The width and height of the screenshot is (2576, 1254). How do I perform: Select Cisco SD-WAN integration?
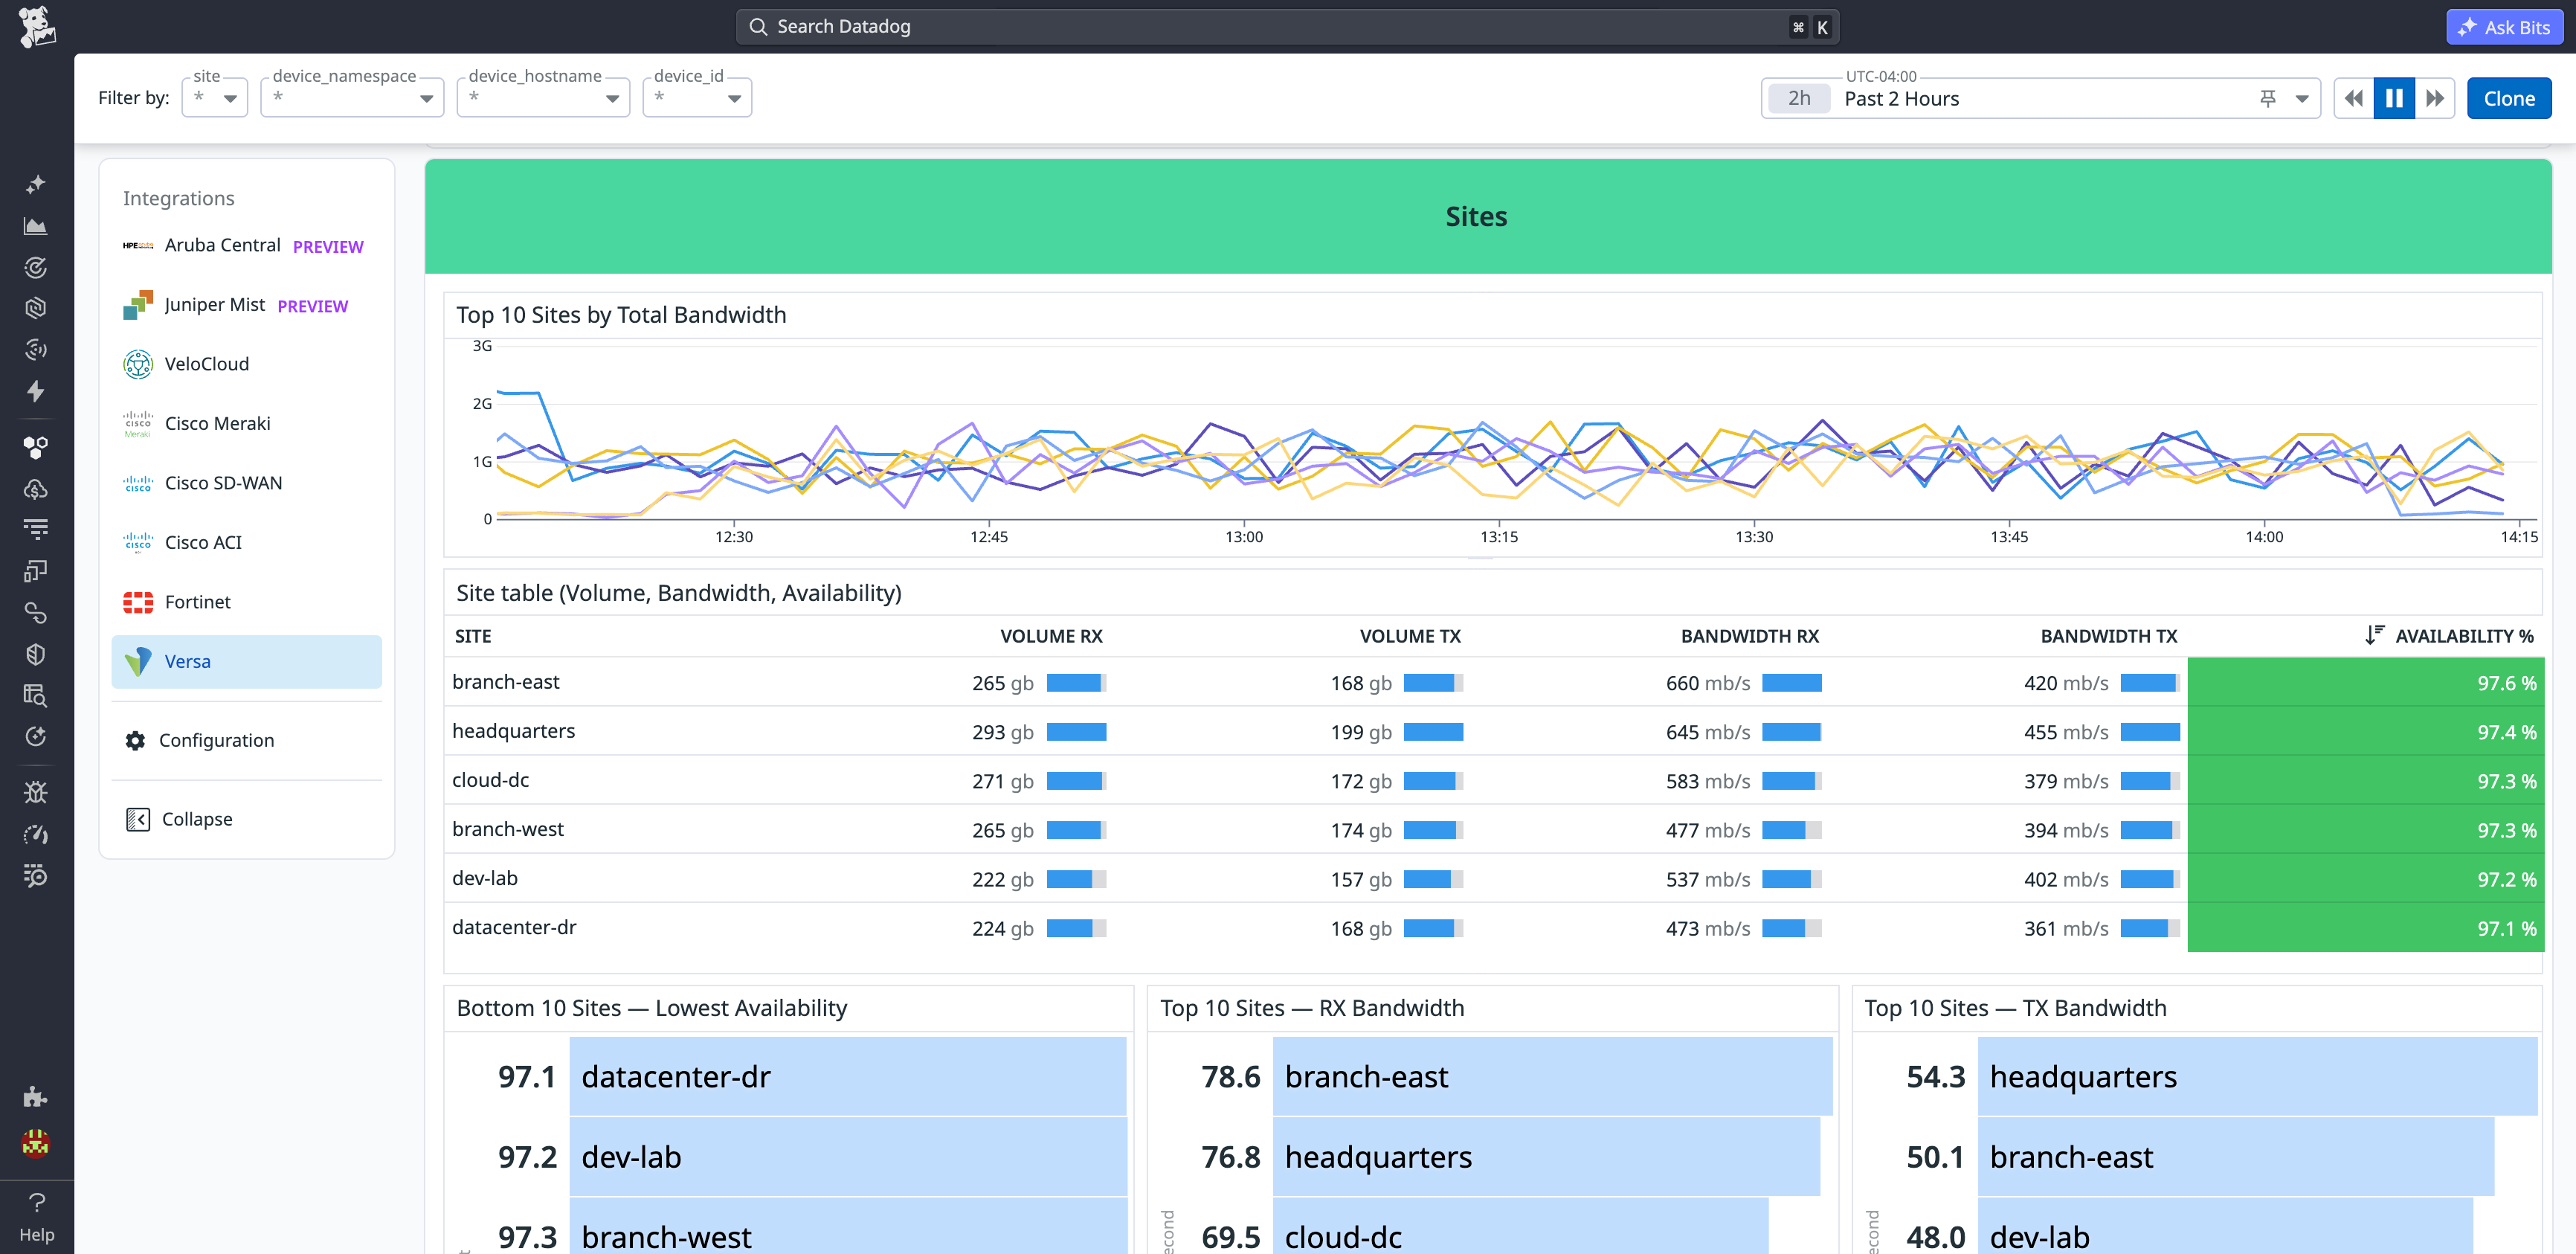click(246, 483)
